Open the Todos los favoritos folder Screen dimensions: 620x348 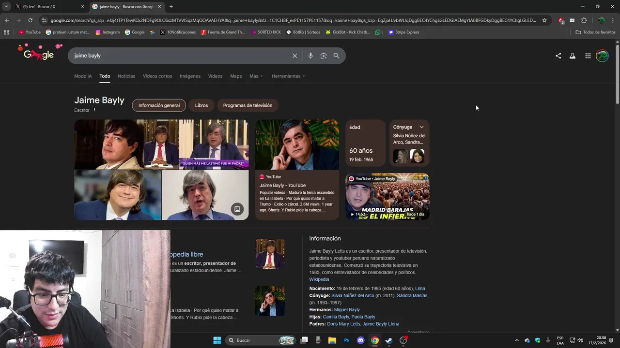pyautogui.click(x=595, y=32)
